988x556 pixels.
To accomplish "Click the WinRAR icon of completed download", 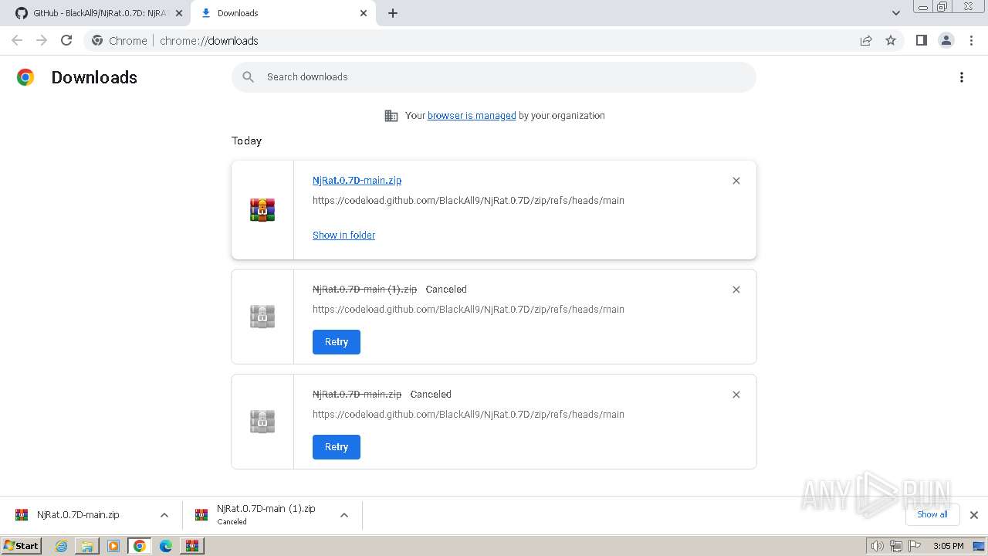I will point(262,210).
